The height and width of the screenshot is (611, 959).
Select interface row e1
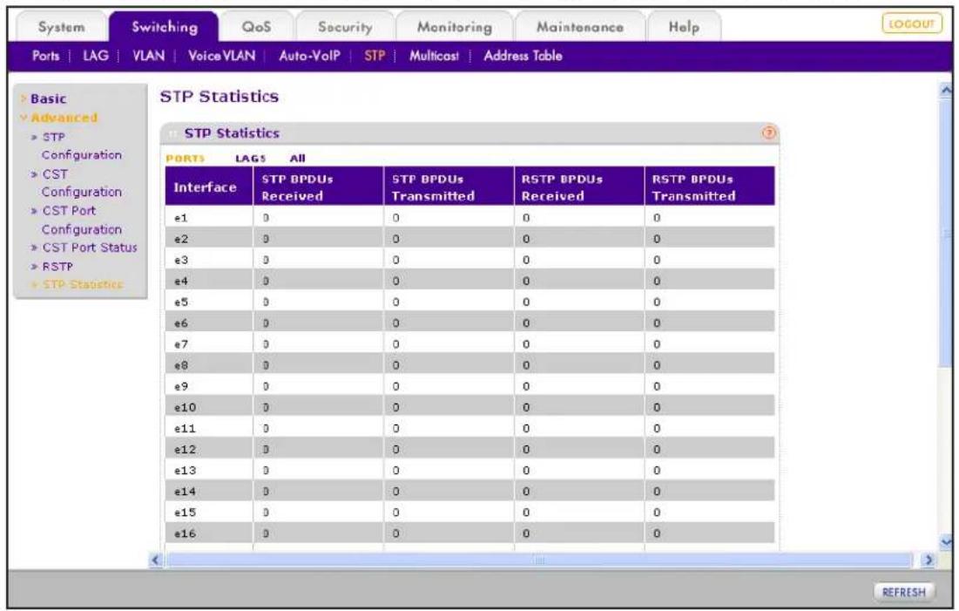(469, 217)
